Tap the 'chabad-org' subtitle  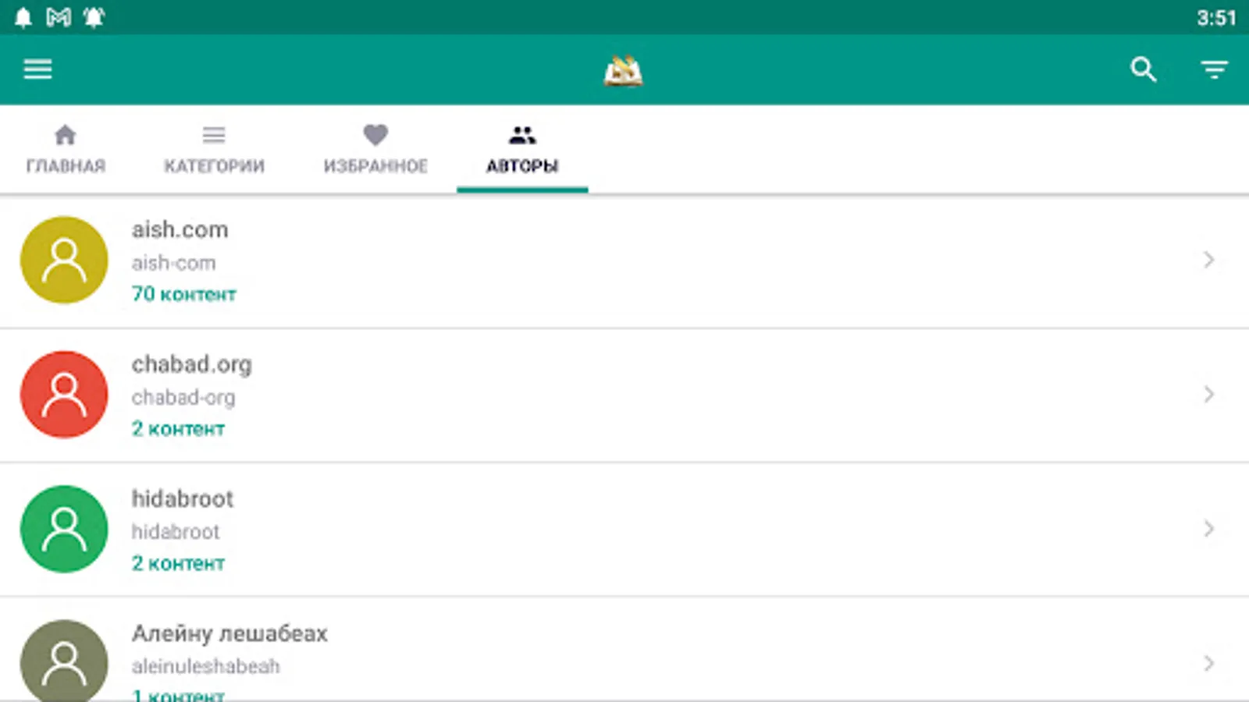click(x=183, y=398)
